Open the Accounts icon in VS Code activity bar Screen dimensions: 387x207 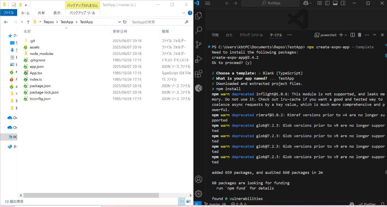pyautogui.click(x=198, y=179)
